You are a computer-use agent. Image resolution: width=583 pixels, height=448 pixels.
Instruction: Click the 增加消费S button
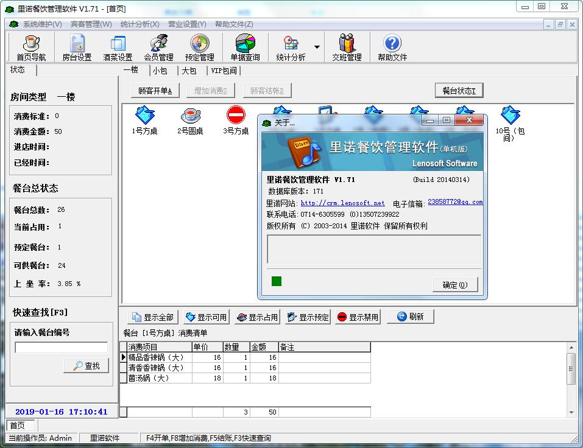210,91
